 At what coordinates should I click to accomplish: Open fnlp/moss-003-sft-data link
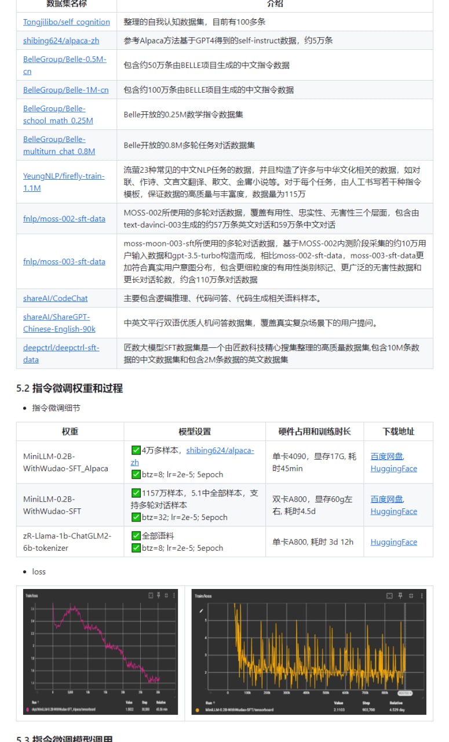64,261
